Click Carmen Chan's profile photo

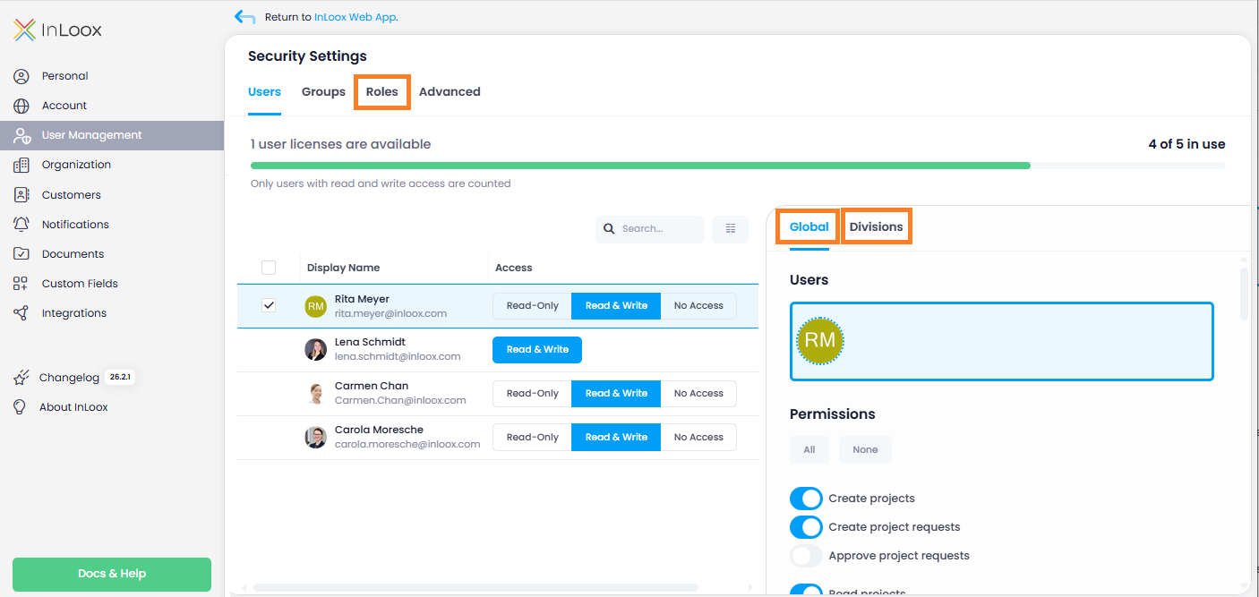click(x=315, y=394)
